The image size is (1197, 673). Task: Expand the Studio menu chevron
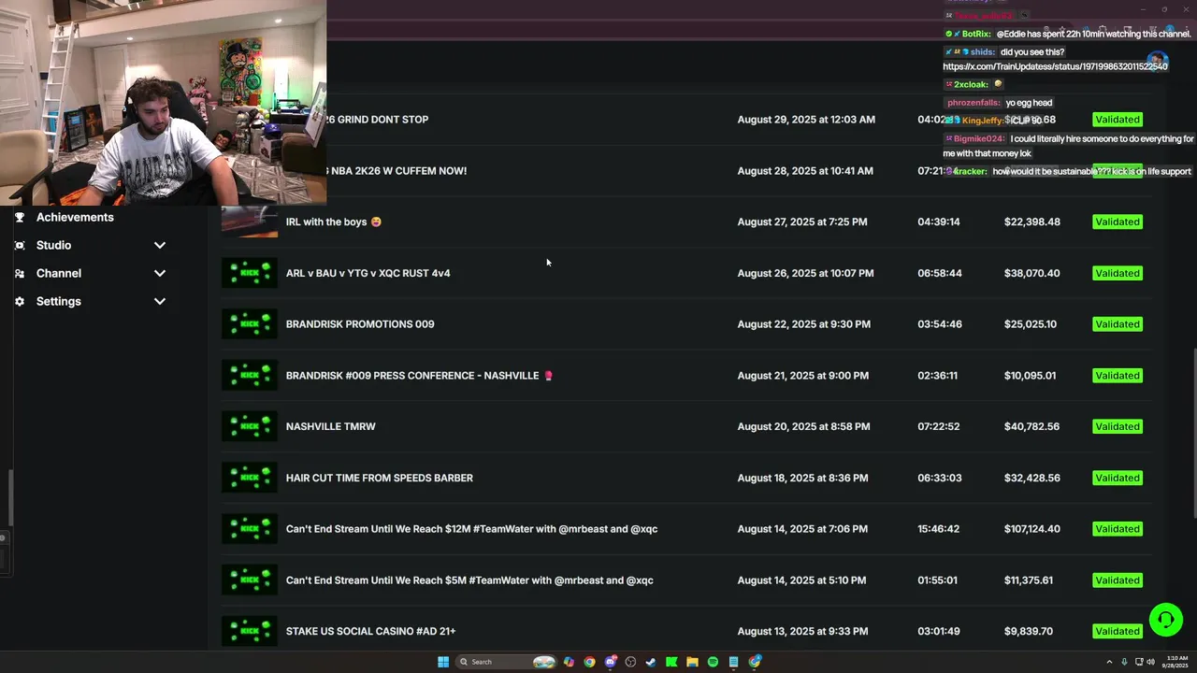point(160,245)
